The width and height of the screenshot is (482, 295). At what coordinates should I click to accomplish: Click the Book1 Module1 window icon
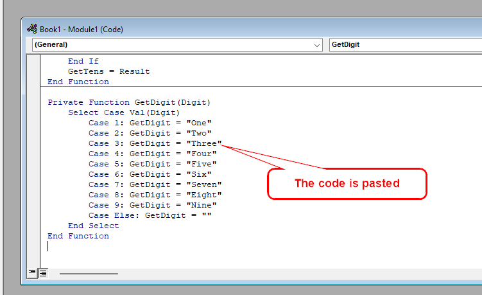(32, 29)
